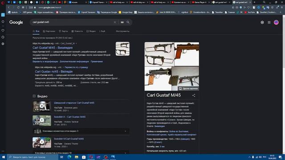Click the Windows taskbar search box
The image size is (285, 160).
tap(33, 157)
